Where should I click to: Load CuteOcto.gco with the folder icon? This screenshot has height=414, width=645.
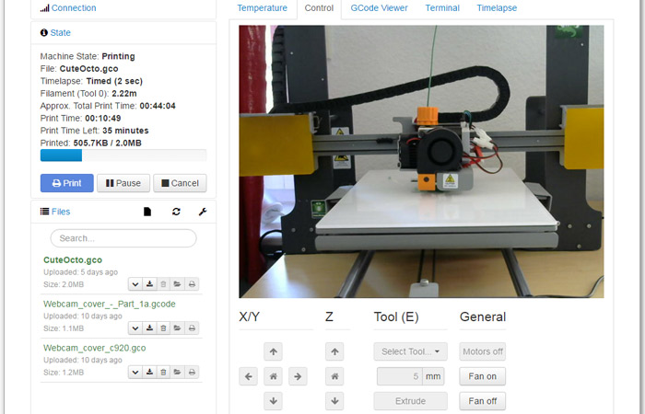pos(178,284)
